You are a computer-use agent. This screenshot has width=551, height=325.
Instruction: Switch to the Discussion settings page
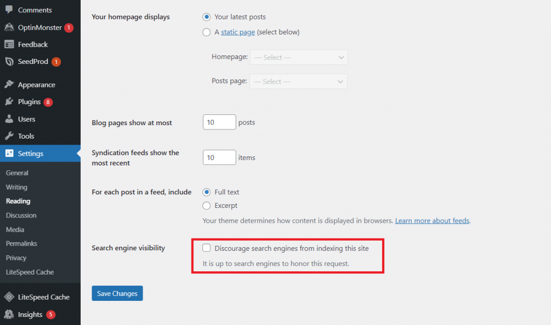pyautogui.click(x=21, y=215)
